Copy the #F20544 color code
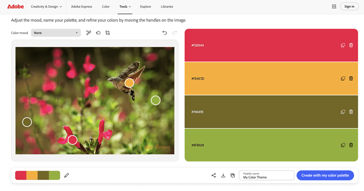 [343, 45]
